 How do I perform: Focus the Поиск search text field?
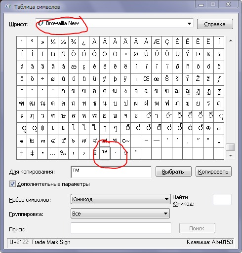click(x=121, y=228)
